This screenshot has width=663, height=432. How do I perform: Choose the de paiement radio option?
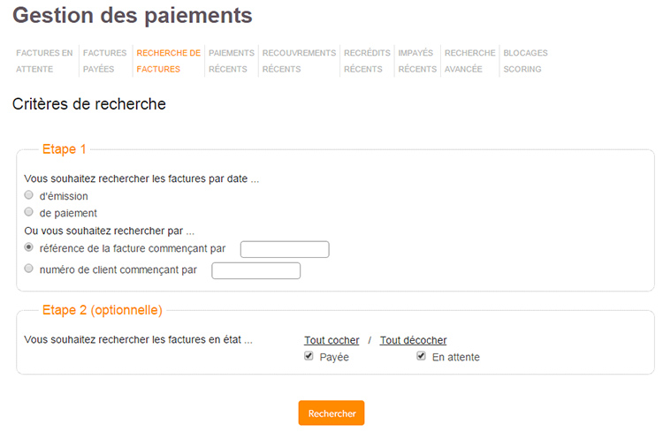coord(29,212)
